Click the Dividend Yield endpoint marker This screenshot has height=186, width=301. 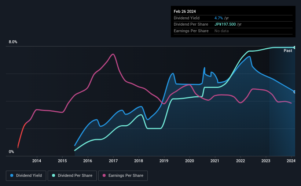click(x=295, y=92)
